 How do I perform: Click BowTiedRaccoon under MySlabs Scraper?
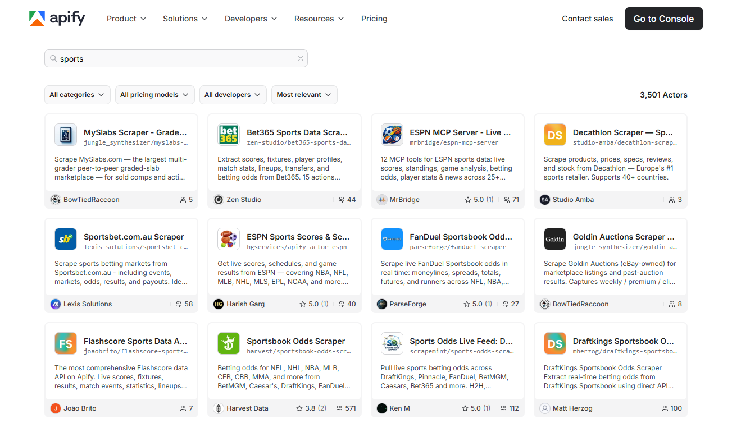click(92, 200)
